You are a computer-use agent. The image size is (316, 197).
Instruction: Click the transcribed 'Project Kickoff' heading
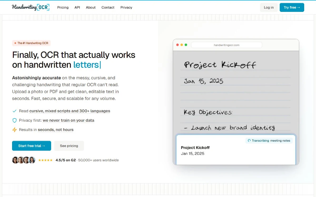point(195,148)
